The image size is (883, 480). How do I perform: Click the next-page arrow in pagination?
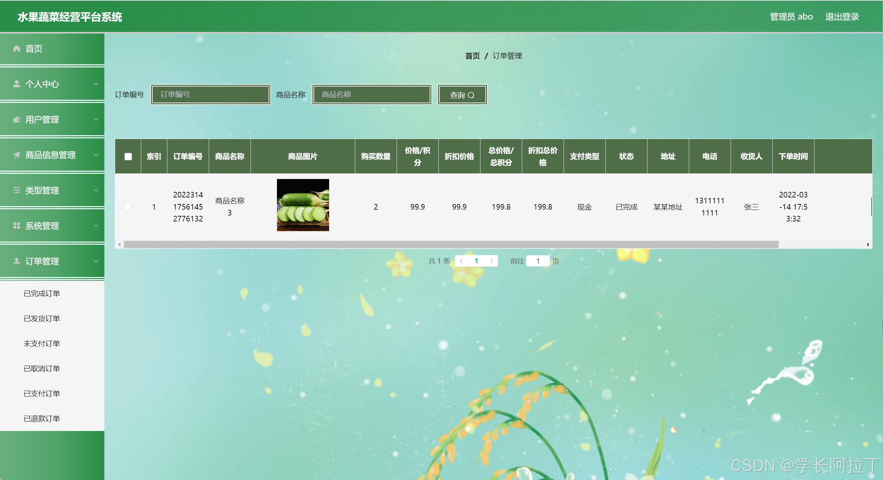[x=492, y=261]
